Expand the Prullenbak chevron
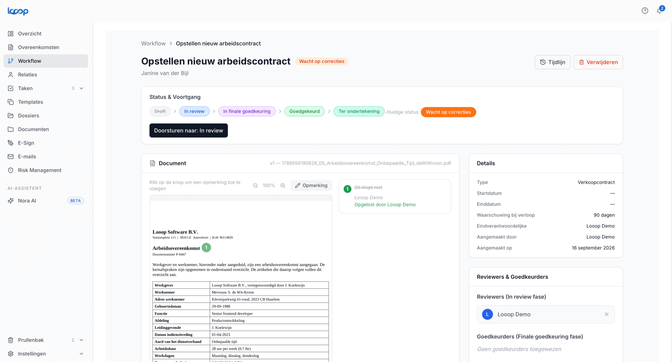Viewport: 672px width, 362px height. click(x=81, y=340)
